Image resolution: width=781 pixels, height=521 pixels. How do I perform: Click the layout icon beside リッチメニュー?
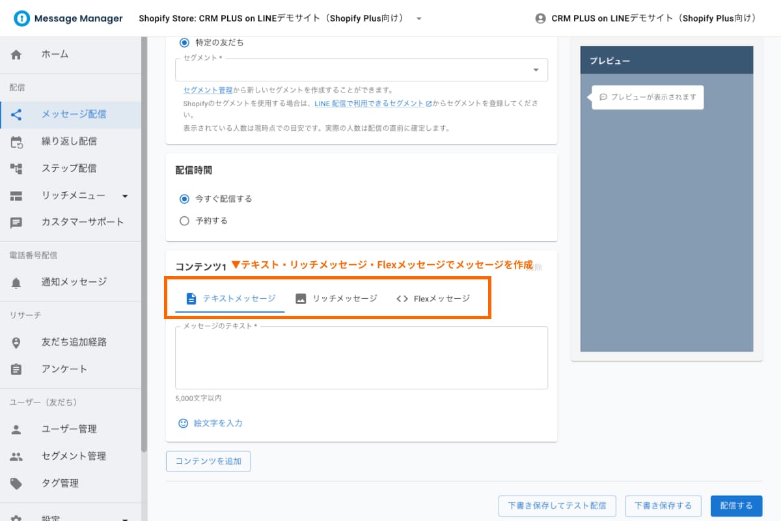16,195
